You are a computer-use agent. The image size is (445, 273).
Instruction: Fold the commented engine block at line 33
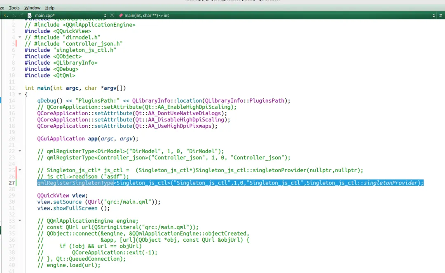(x=20, y=220)
